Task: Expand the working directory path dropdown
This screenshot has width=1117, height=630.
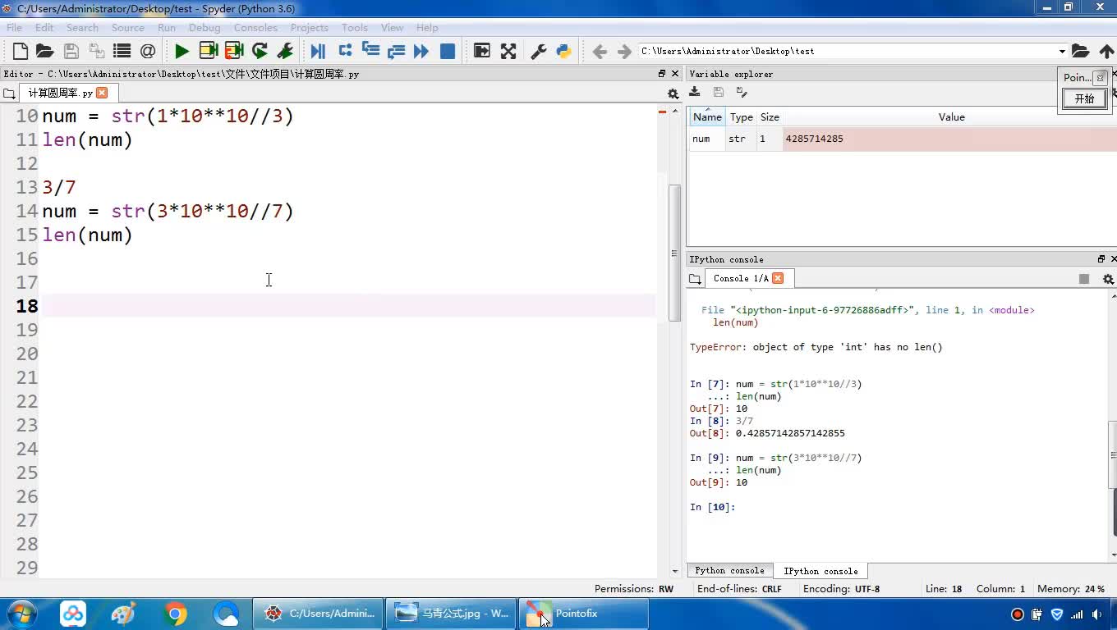Action: click(x=1062, y=51)
